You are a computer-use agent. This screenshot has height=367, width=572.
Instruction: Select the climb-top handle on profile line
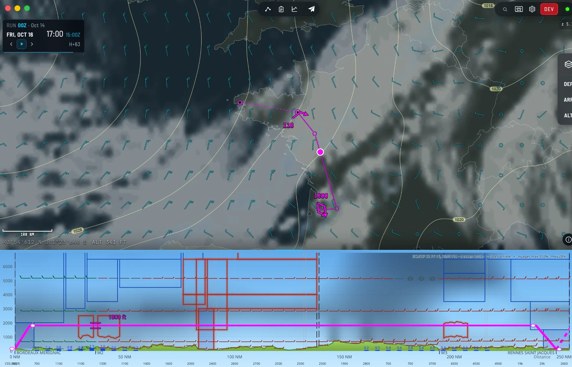pyautogui.click(x=33, y=326)
